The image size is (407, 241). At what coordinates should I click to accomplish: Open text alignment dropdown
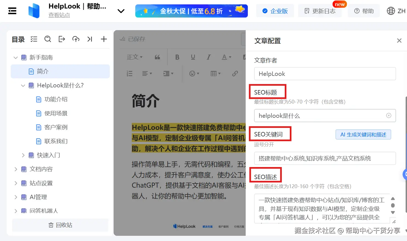click(147, 73)
